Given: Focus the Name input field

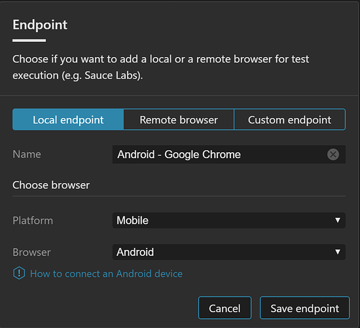Looking at the screenshot, I should click(229, 154).
